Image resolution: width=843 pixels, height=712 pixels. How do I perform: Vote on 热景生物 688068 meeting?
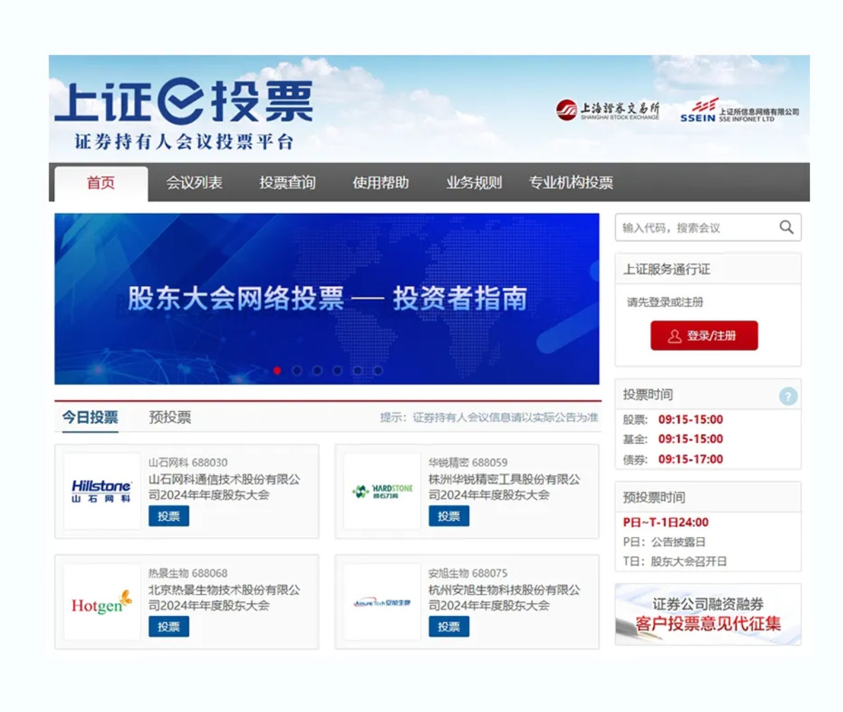(x=169, y=627)
